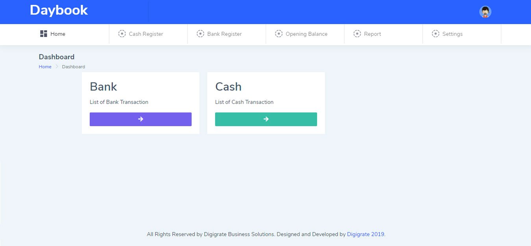Open the Settings menu item

[452, 34]
